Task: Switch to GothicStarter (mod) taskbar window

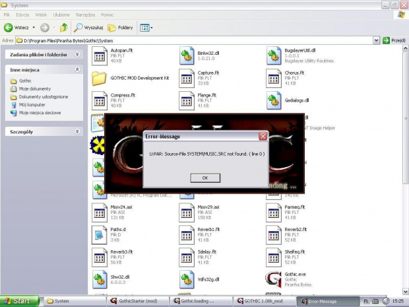Action: pyautogui.click(x=138, y=301)
